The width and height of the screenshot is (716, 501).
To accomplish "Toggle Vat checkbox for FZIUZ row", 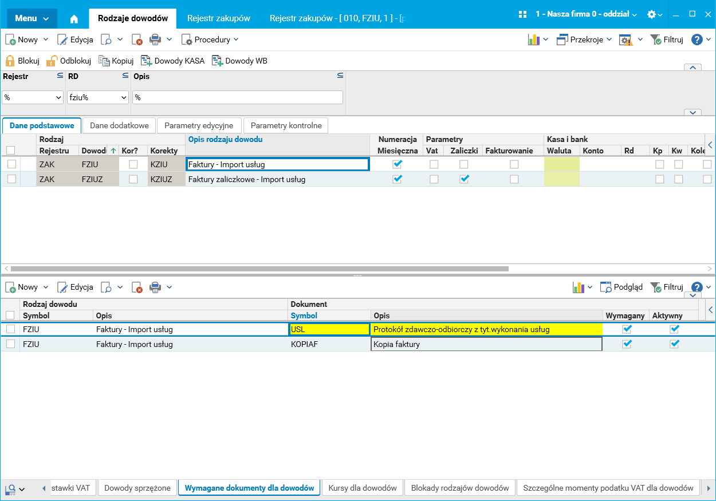I will (434, 179).
